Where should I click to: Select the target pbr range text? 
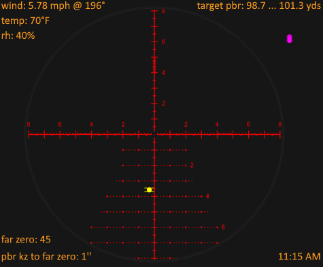point(259,5)
